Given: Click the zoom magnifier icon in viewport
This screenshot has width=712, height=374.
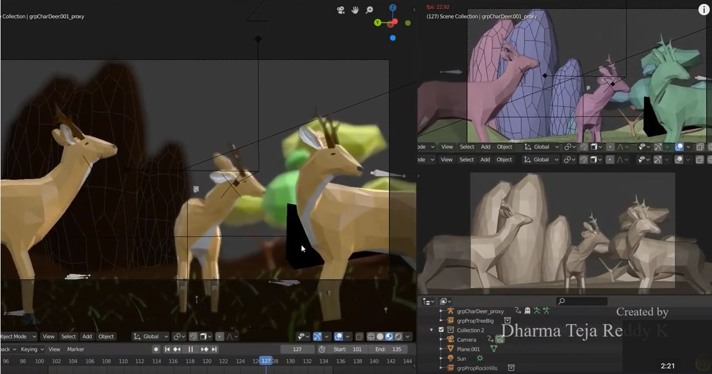Looking at the screenshot, I should (369, 10).
